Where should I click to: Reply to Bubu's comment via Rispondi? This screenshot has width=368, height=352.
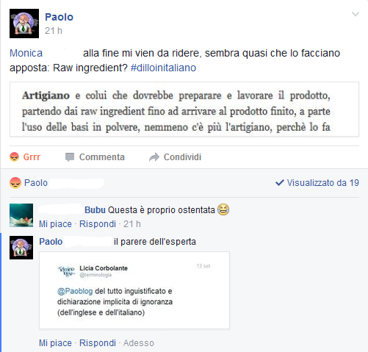(98, 224)
